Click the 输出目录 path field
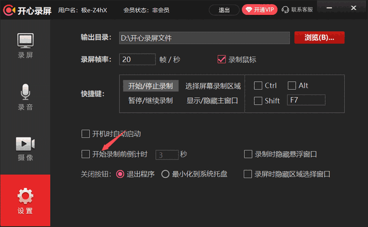This screenshot has width=368, height=227. point(204,38)
